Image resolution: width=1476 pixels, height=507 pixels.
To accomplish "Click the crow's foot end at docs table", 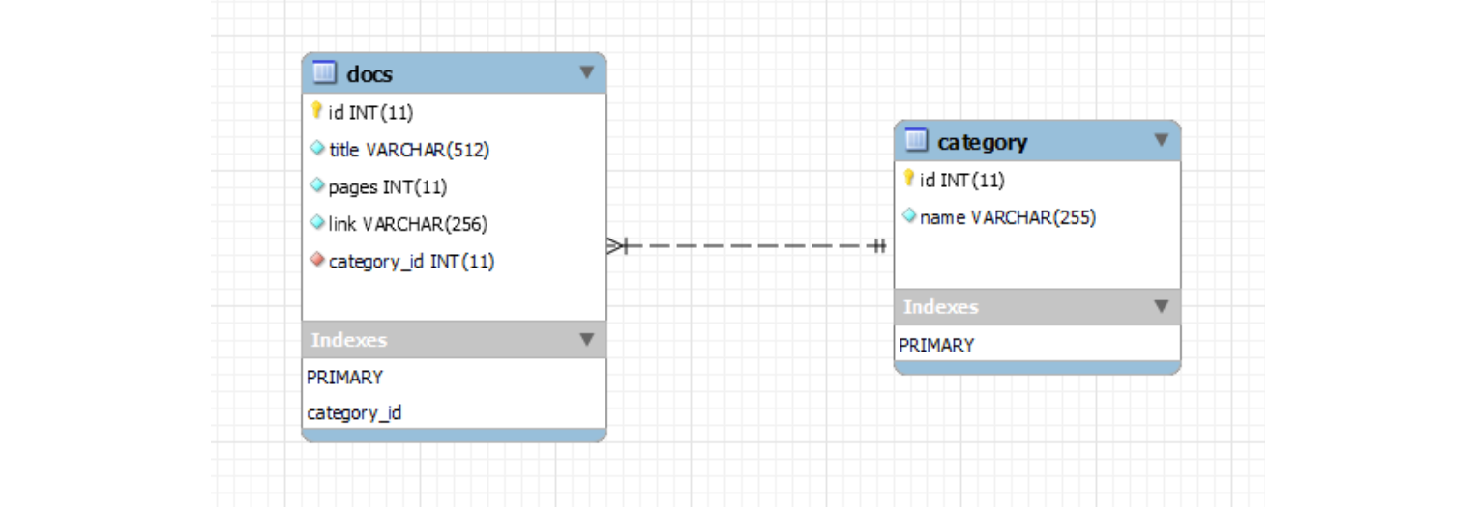I will click(x=617, y=247).
